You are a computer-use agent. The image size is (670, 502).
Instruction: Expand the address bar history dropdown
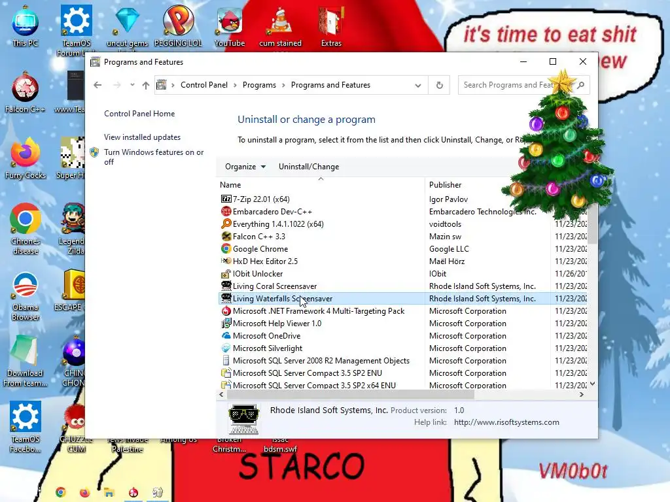tap(418, 86)
